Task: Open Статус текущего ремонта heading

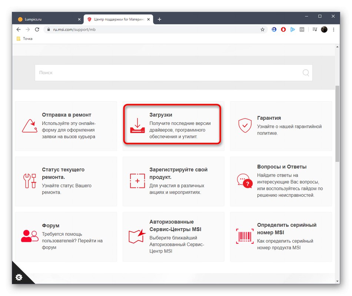Action: (x=63, y=173)
